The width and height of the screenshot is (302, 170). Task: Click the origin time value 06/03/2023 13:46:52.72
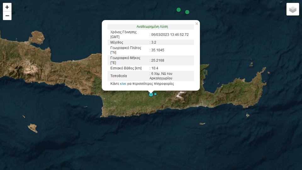(x=170, y=35)
